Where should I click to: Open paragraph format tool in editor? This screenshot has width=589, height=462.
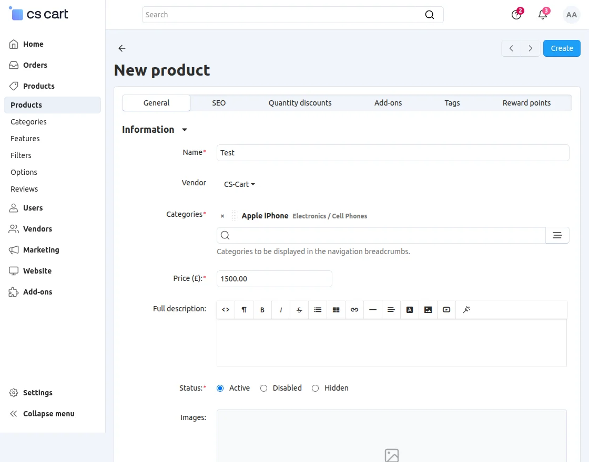pos(244,310)
